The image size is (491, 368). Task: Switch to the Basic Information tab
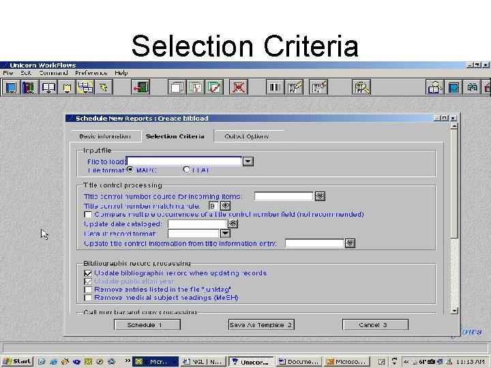coord(105,136)
